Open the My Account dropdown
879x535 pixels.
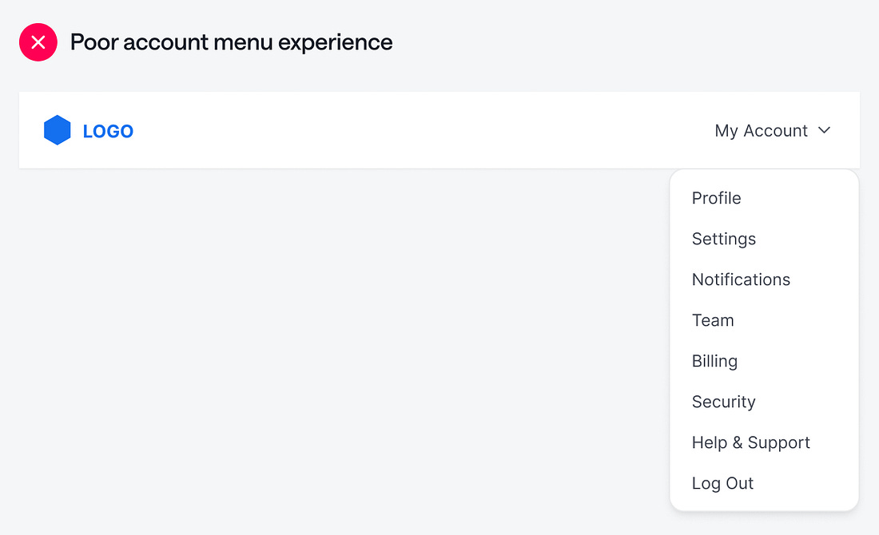[762, 130]
